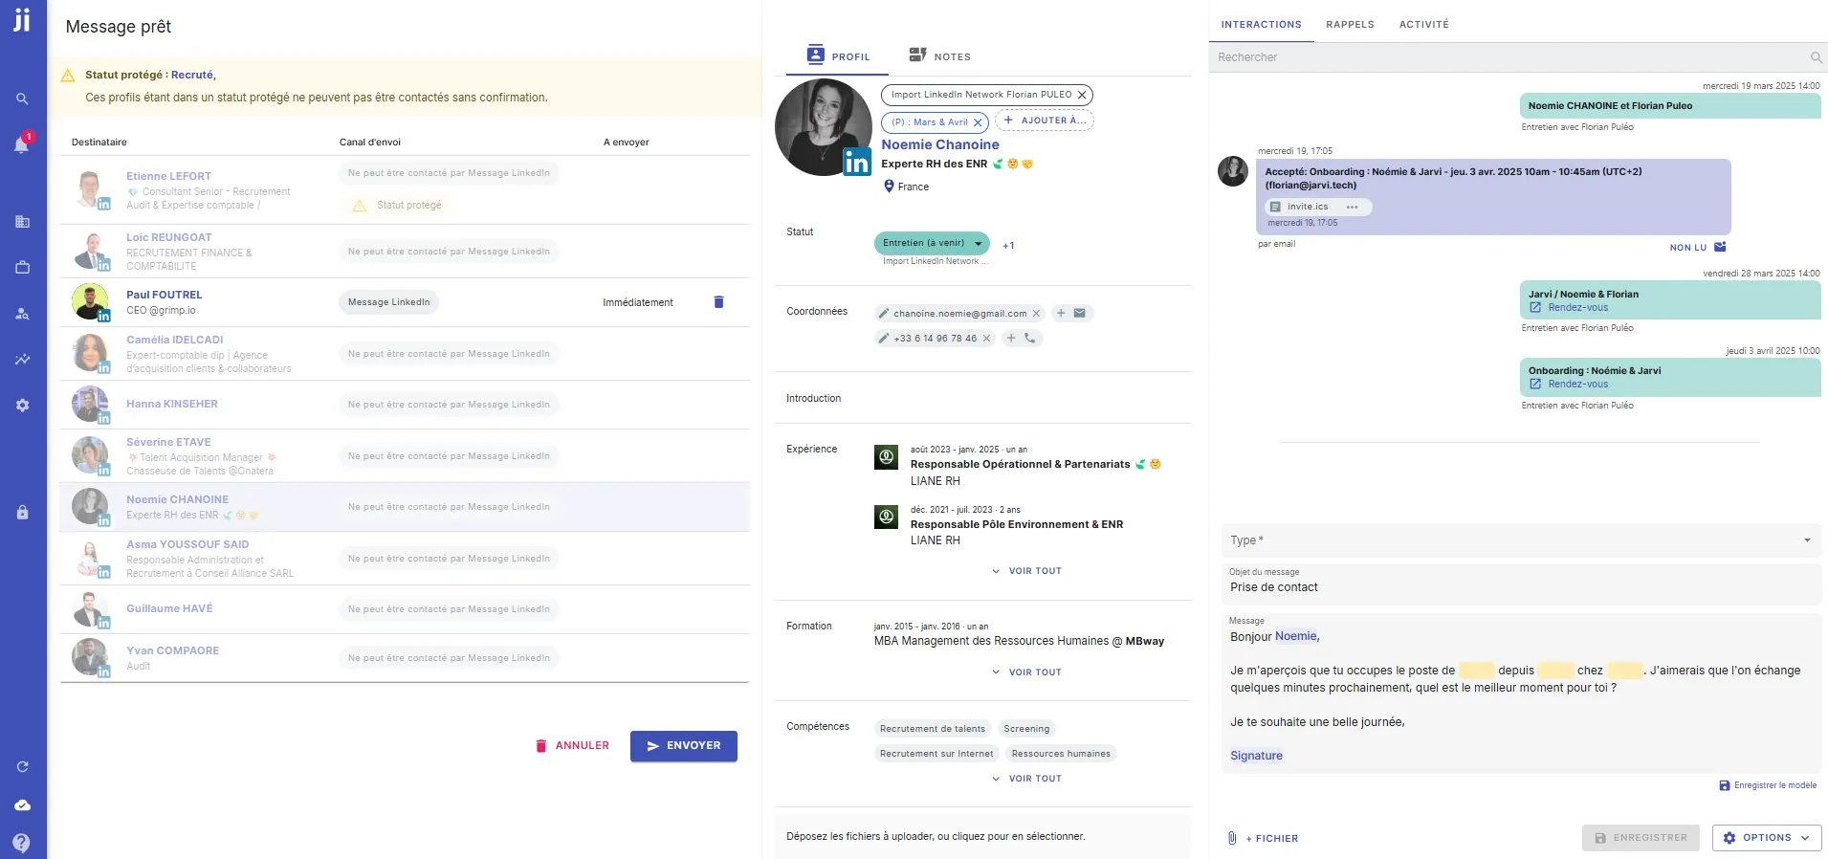Remove the +33 6 14 96 78 46 number

point(986,339)
